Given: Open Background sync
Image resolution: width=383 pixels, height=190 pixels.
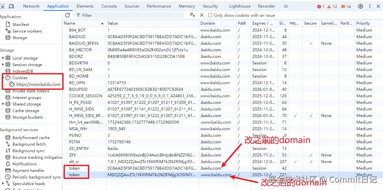Looking at the screenshot, I should pos(28,151).
